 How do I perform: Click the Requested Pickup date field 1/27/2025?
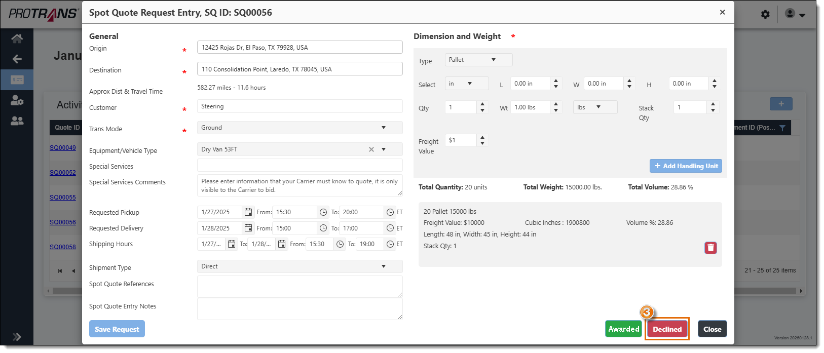click(x=220, y=212)
